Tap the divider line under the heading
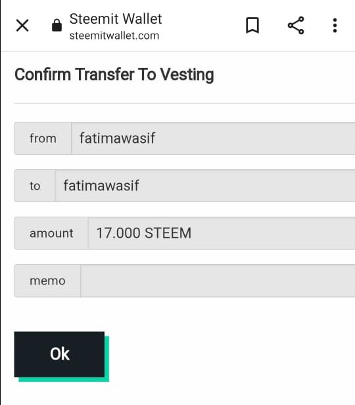Viewport: 355px width, 405px height. [x=185, y=103]
